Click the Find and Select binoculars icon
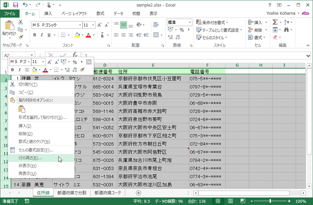Image resolution: width=313 pixels, height=205 pixels. click(286, 30)
